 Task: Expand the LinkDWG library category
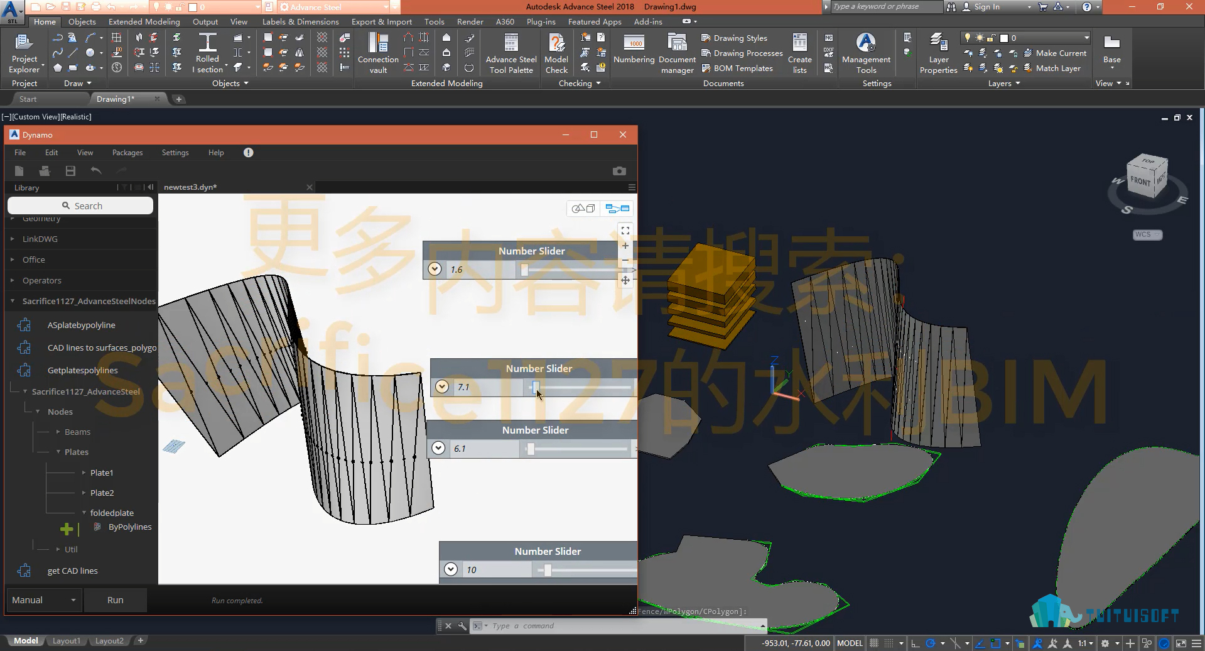[x=40, y=239]
